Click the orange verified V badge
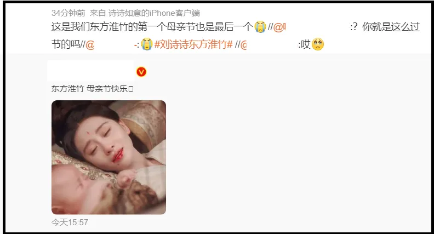 [141, 72]
